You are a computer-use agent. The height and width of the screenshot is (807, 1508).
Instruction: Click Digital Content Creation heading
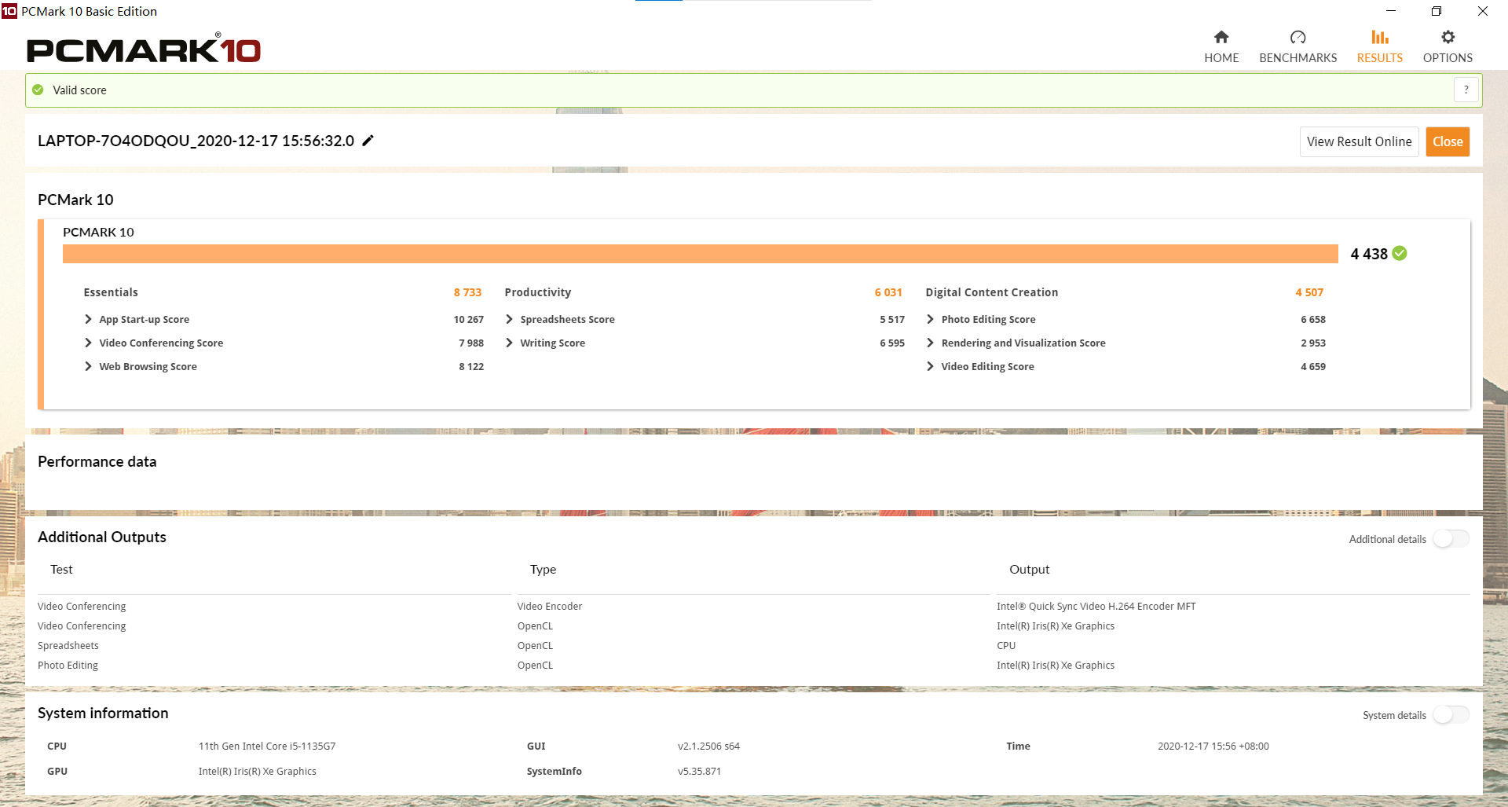[991, 292]
